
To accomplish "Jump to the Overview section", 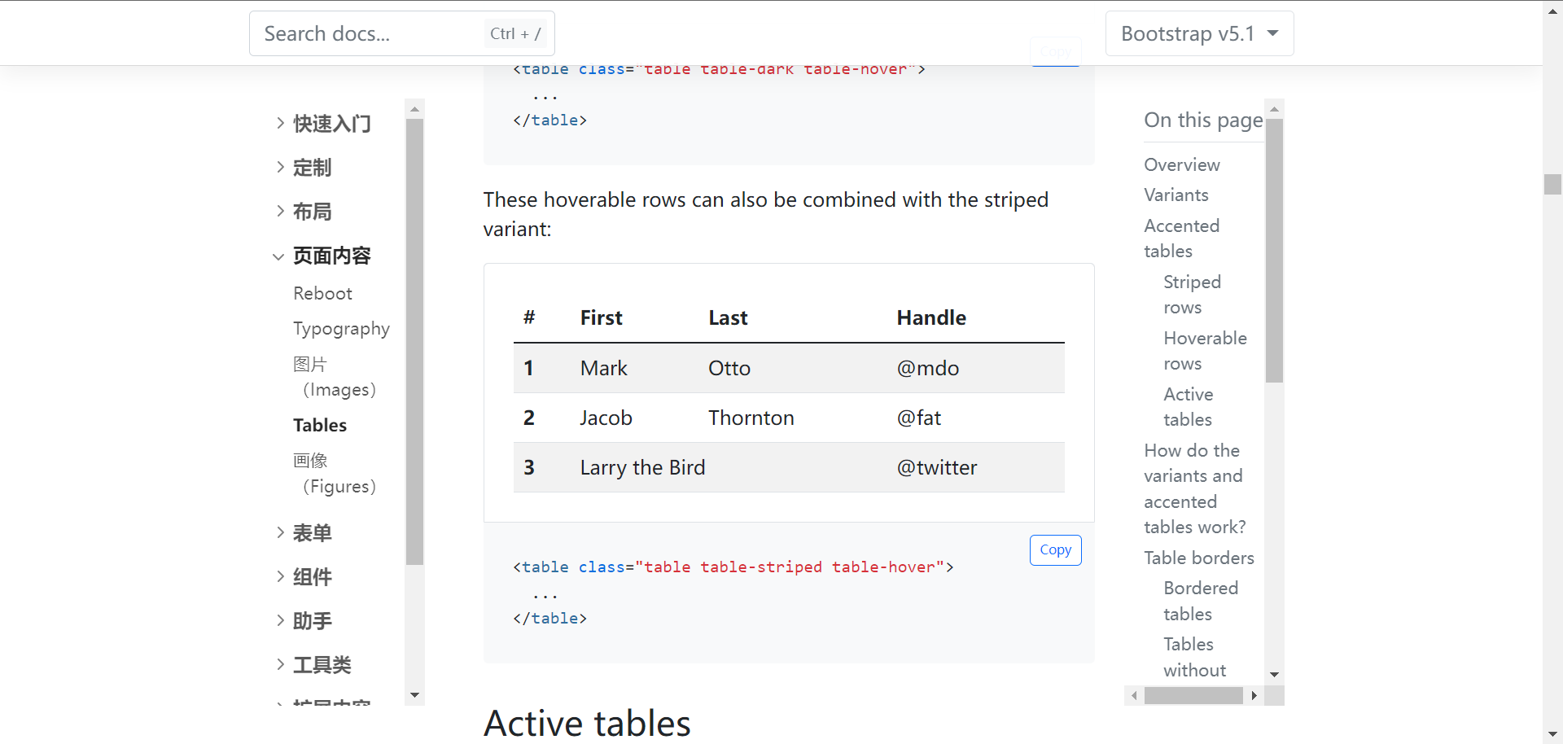I will [x=1181, y=164].
